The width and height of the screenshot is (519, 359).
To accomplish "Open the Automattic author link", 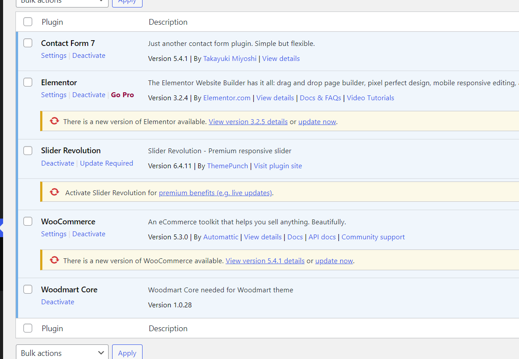I will 221,237.
